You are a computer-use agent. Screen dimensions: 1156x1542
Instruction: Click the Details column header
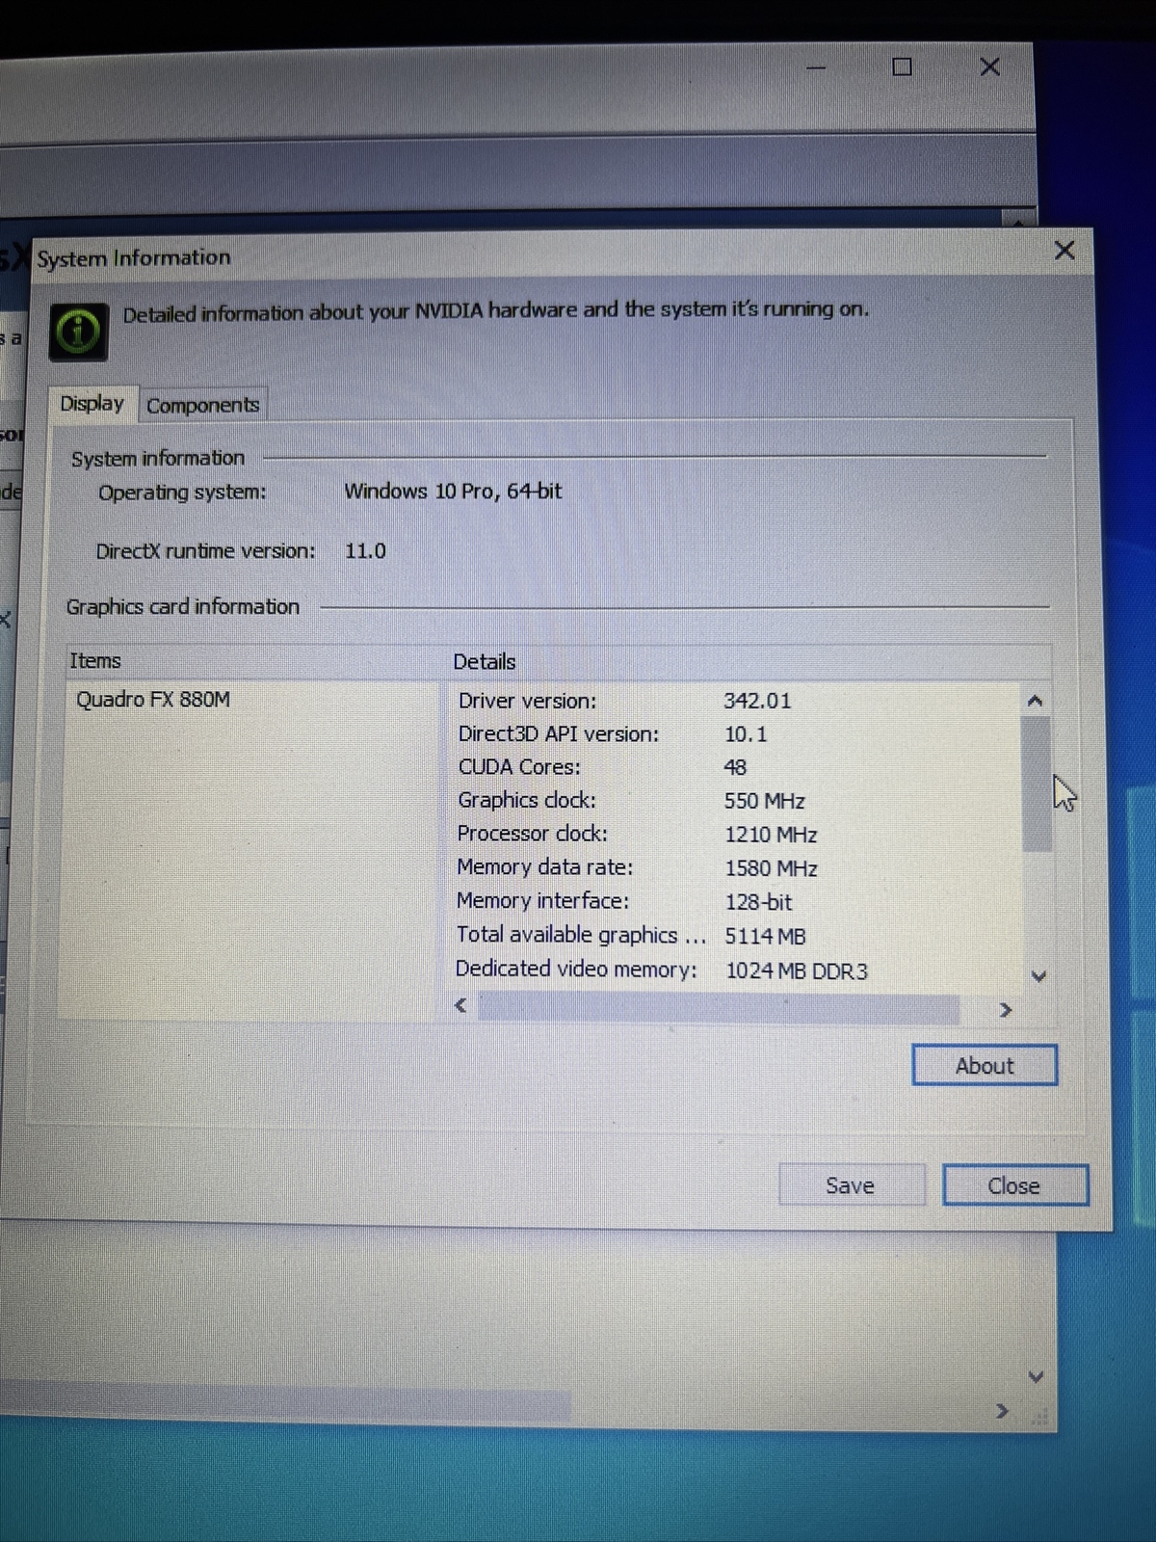[485, 661]
